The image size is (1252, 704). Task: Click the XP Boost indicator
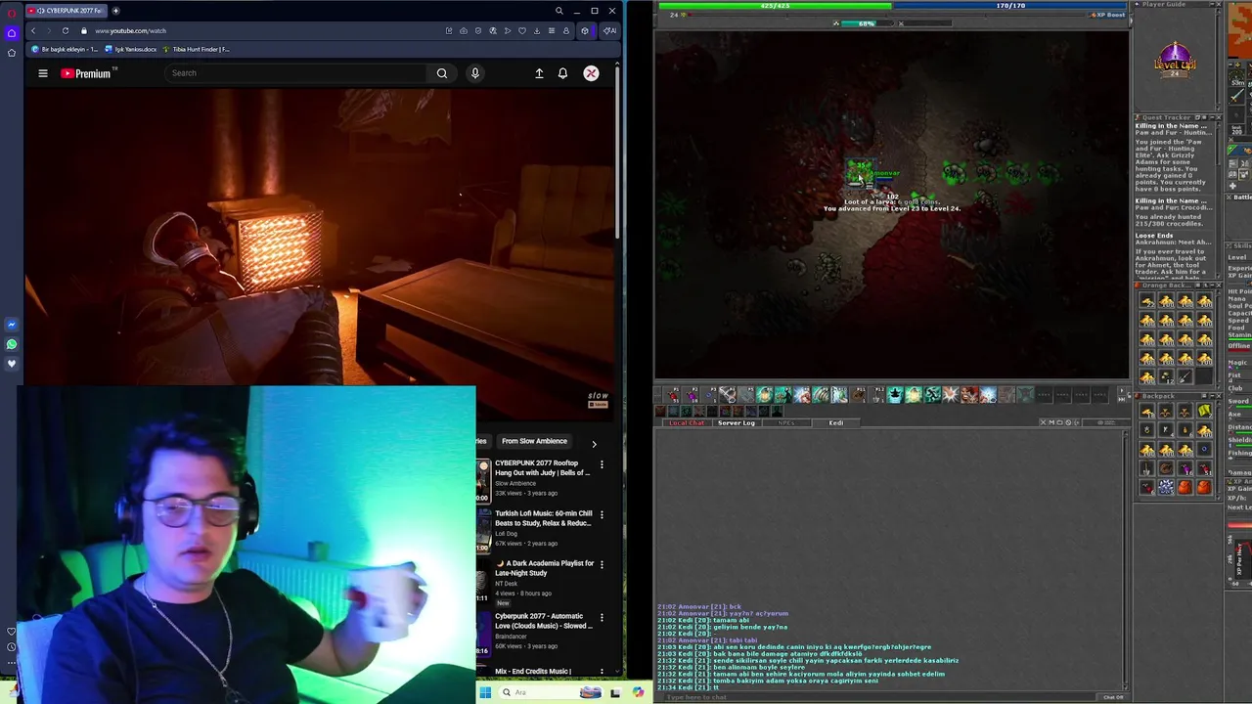[x=1105, y=15]
